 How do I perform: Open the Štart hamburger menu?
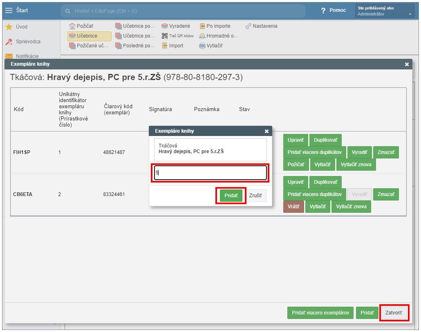[x=9, y=10]
